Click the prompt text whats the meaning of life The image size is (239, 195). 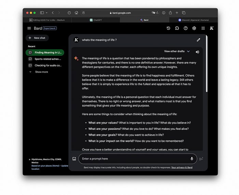[x=99, y=40]
